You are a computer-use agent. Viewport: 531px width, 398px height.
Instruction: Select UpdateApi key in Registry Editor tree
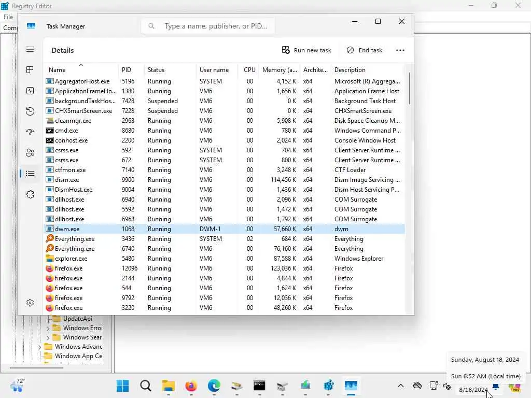(x=78, y=319)
